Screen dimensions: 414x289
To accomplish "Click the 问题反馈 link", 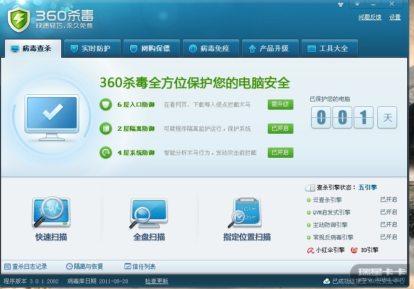I will pyautogui.click(x=370, y=17).
